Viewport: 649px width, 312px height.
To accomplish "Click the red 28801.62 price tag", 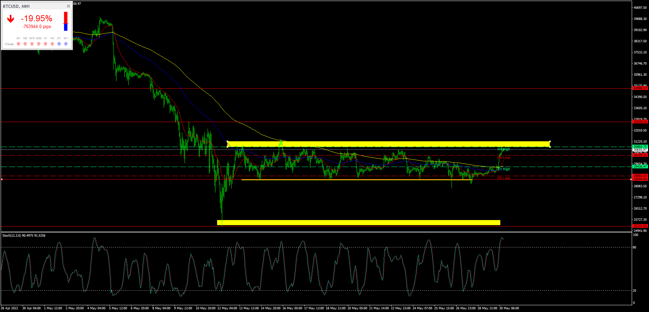I will (x=640, y=175).
